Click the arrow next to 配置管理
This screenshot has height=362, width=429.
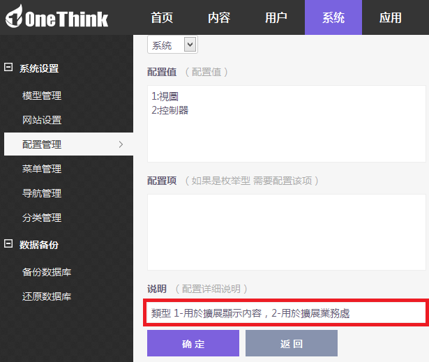tap(121, 144)
